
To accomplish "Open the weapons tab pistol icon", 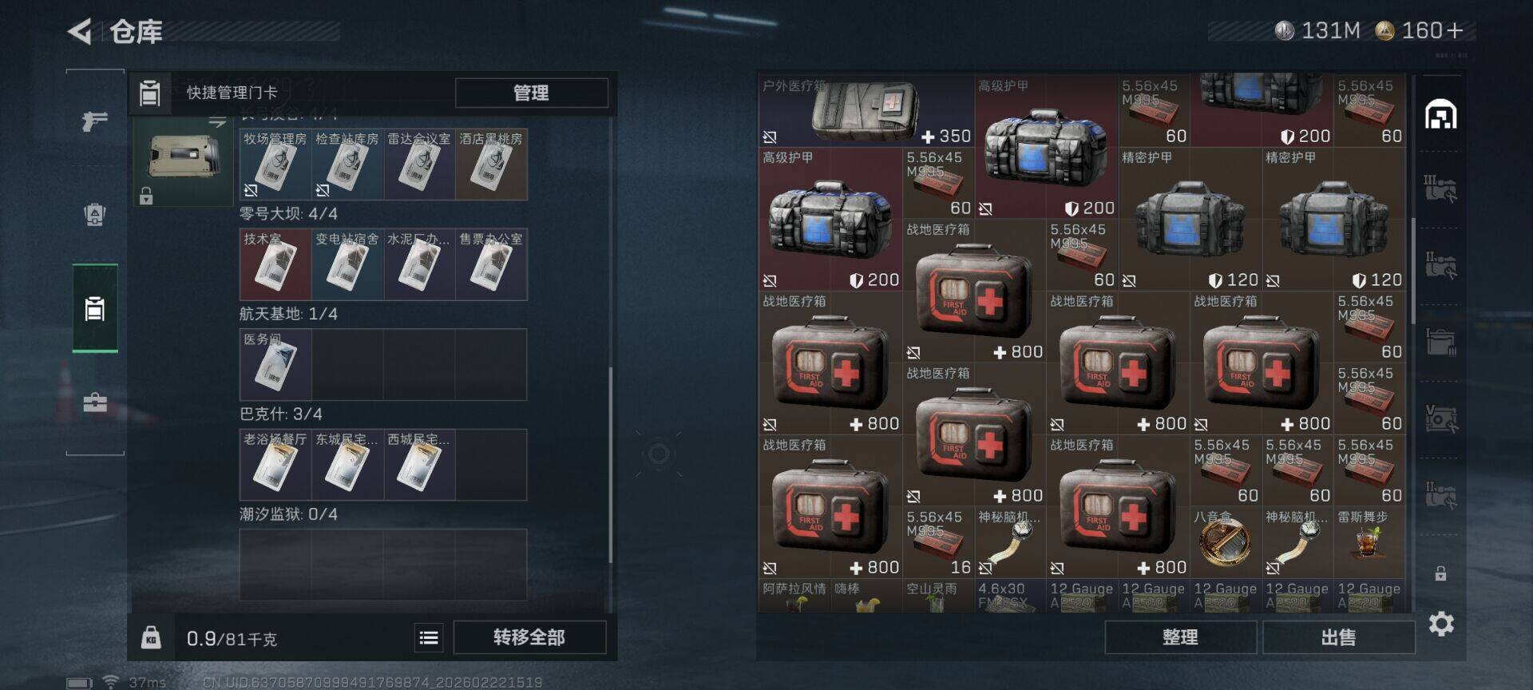I will pos(95,121).
